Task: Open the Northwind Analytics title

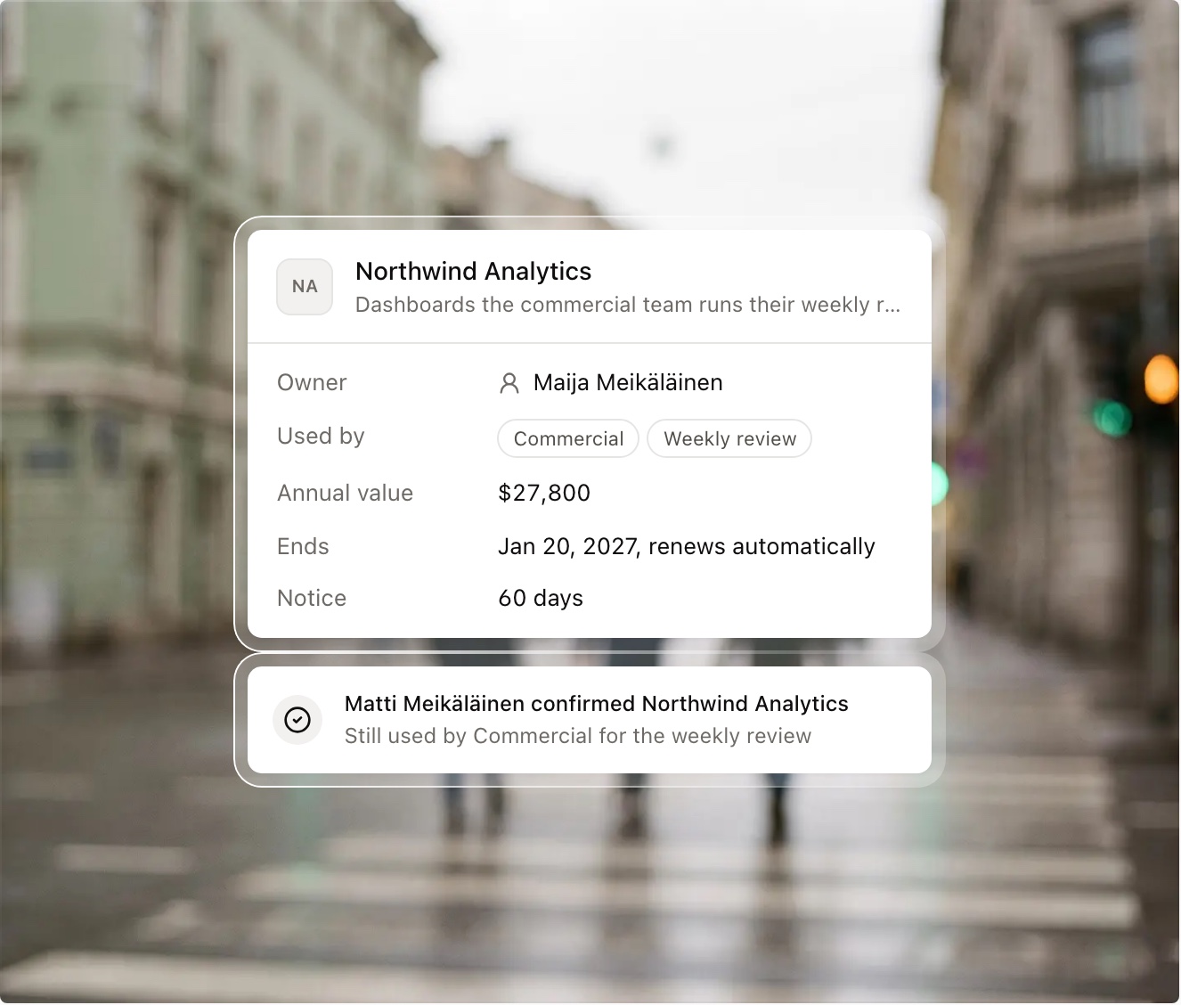Action: (x=474, y=272)
